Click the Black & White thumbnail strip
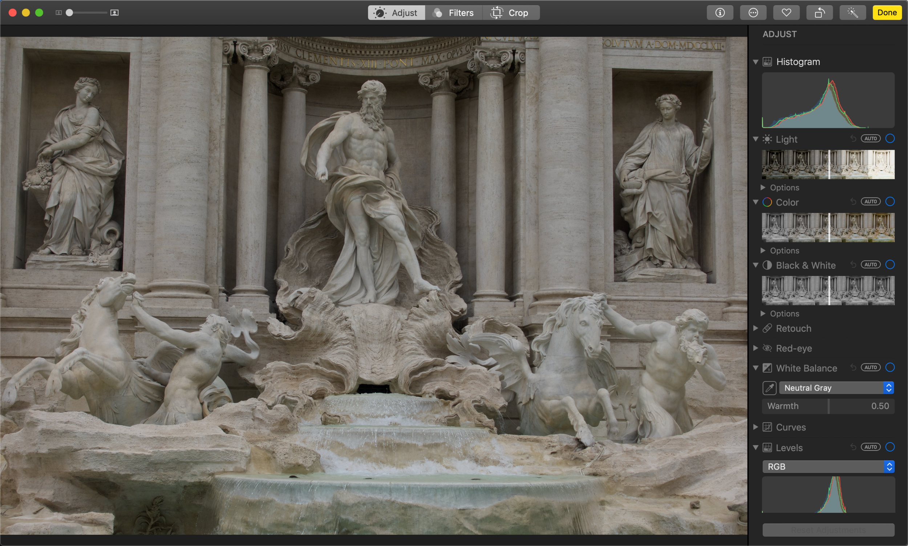908x546 pixels. 828,291
